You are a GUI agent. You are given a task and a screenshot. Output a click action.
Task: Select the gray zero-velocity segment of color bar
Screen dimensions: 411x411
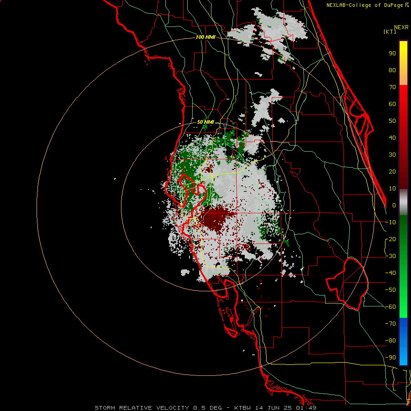click(x=403, y=202)
